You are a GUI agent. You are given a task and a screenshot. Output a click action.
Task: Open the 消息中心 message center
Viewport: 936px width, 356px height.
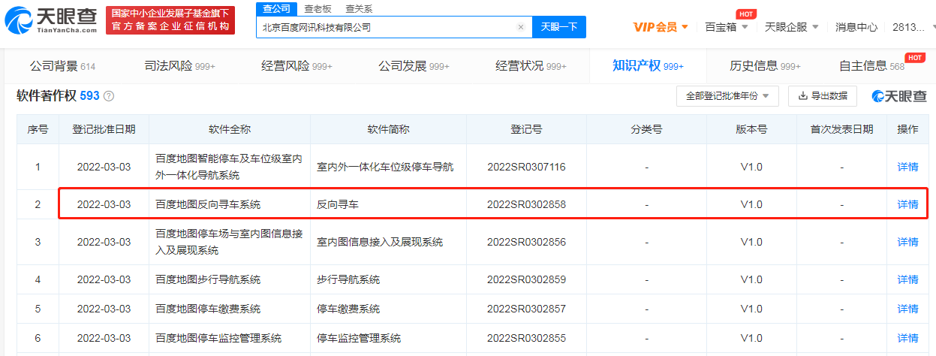(856, 27)
